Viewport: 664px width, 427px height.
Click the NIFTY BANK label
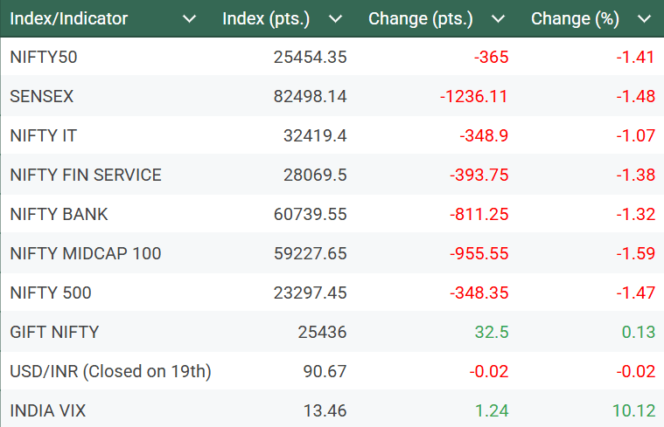click(59, 214)
